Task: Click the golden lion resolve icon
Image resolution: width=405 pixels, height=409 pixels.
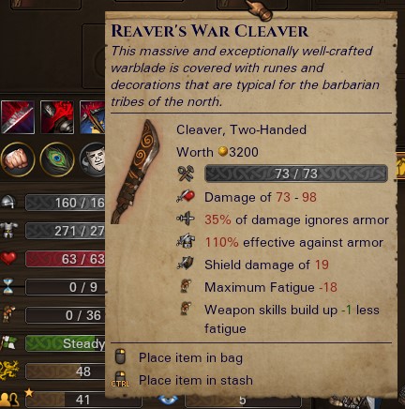Action: coord(9,371)
